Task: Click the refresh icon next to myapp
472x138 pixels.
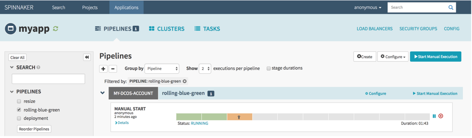Action: 55,28
